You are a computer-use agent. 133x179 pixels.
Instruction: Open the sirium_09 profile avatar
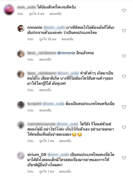[21, 156]
